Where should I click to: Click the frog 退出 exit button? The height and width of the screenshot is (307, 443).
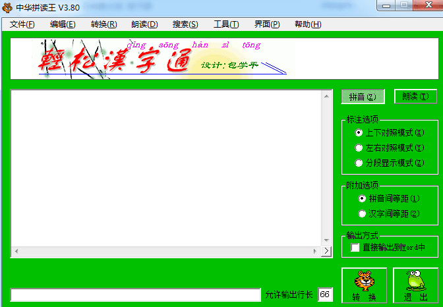[x=415, y=285]
